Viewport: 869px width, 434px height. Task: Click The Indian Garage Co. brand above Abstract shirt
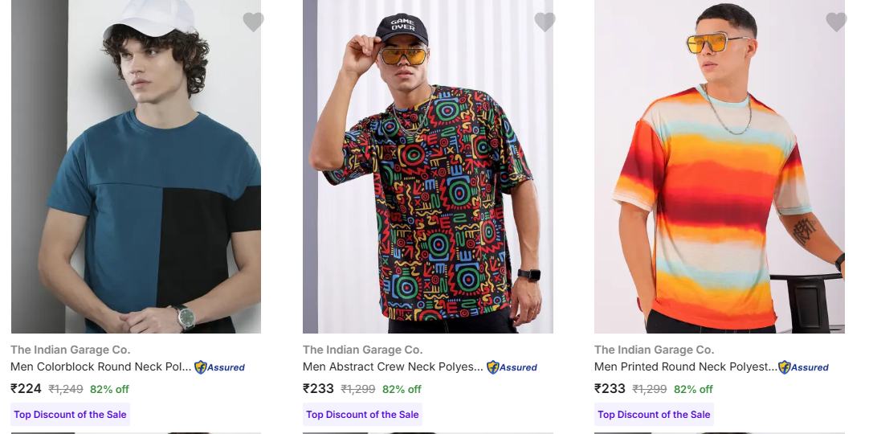tap(362, 350)
